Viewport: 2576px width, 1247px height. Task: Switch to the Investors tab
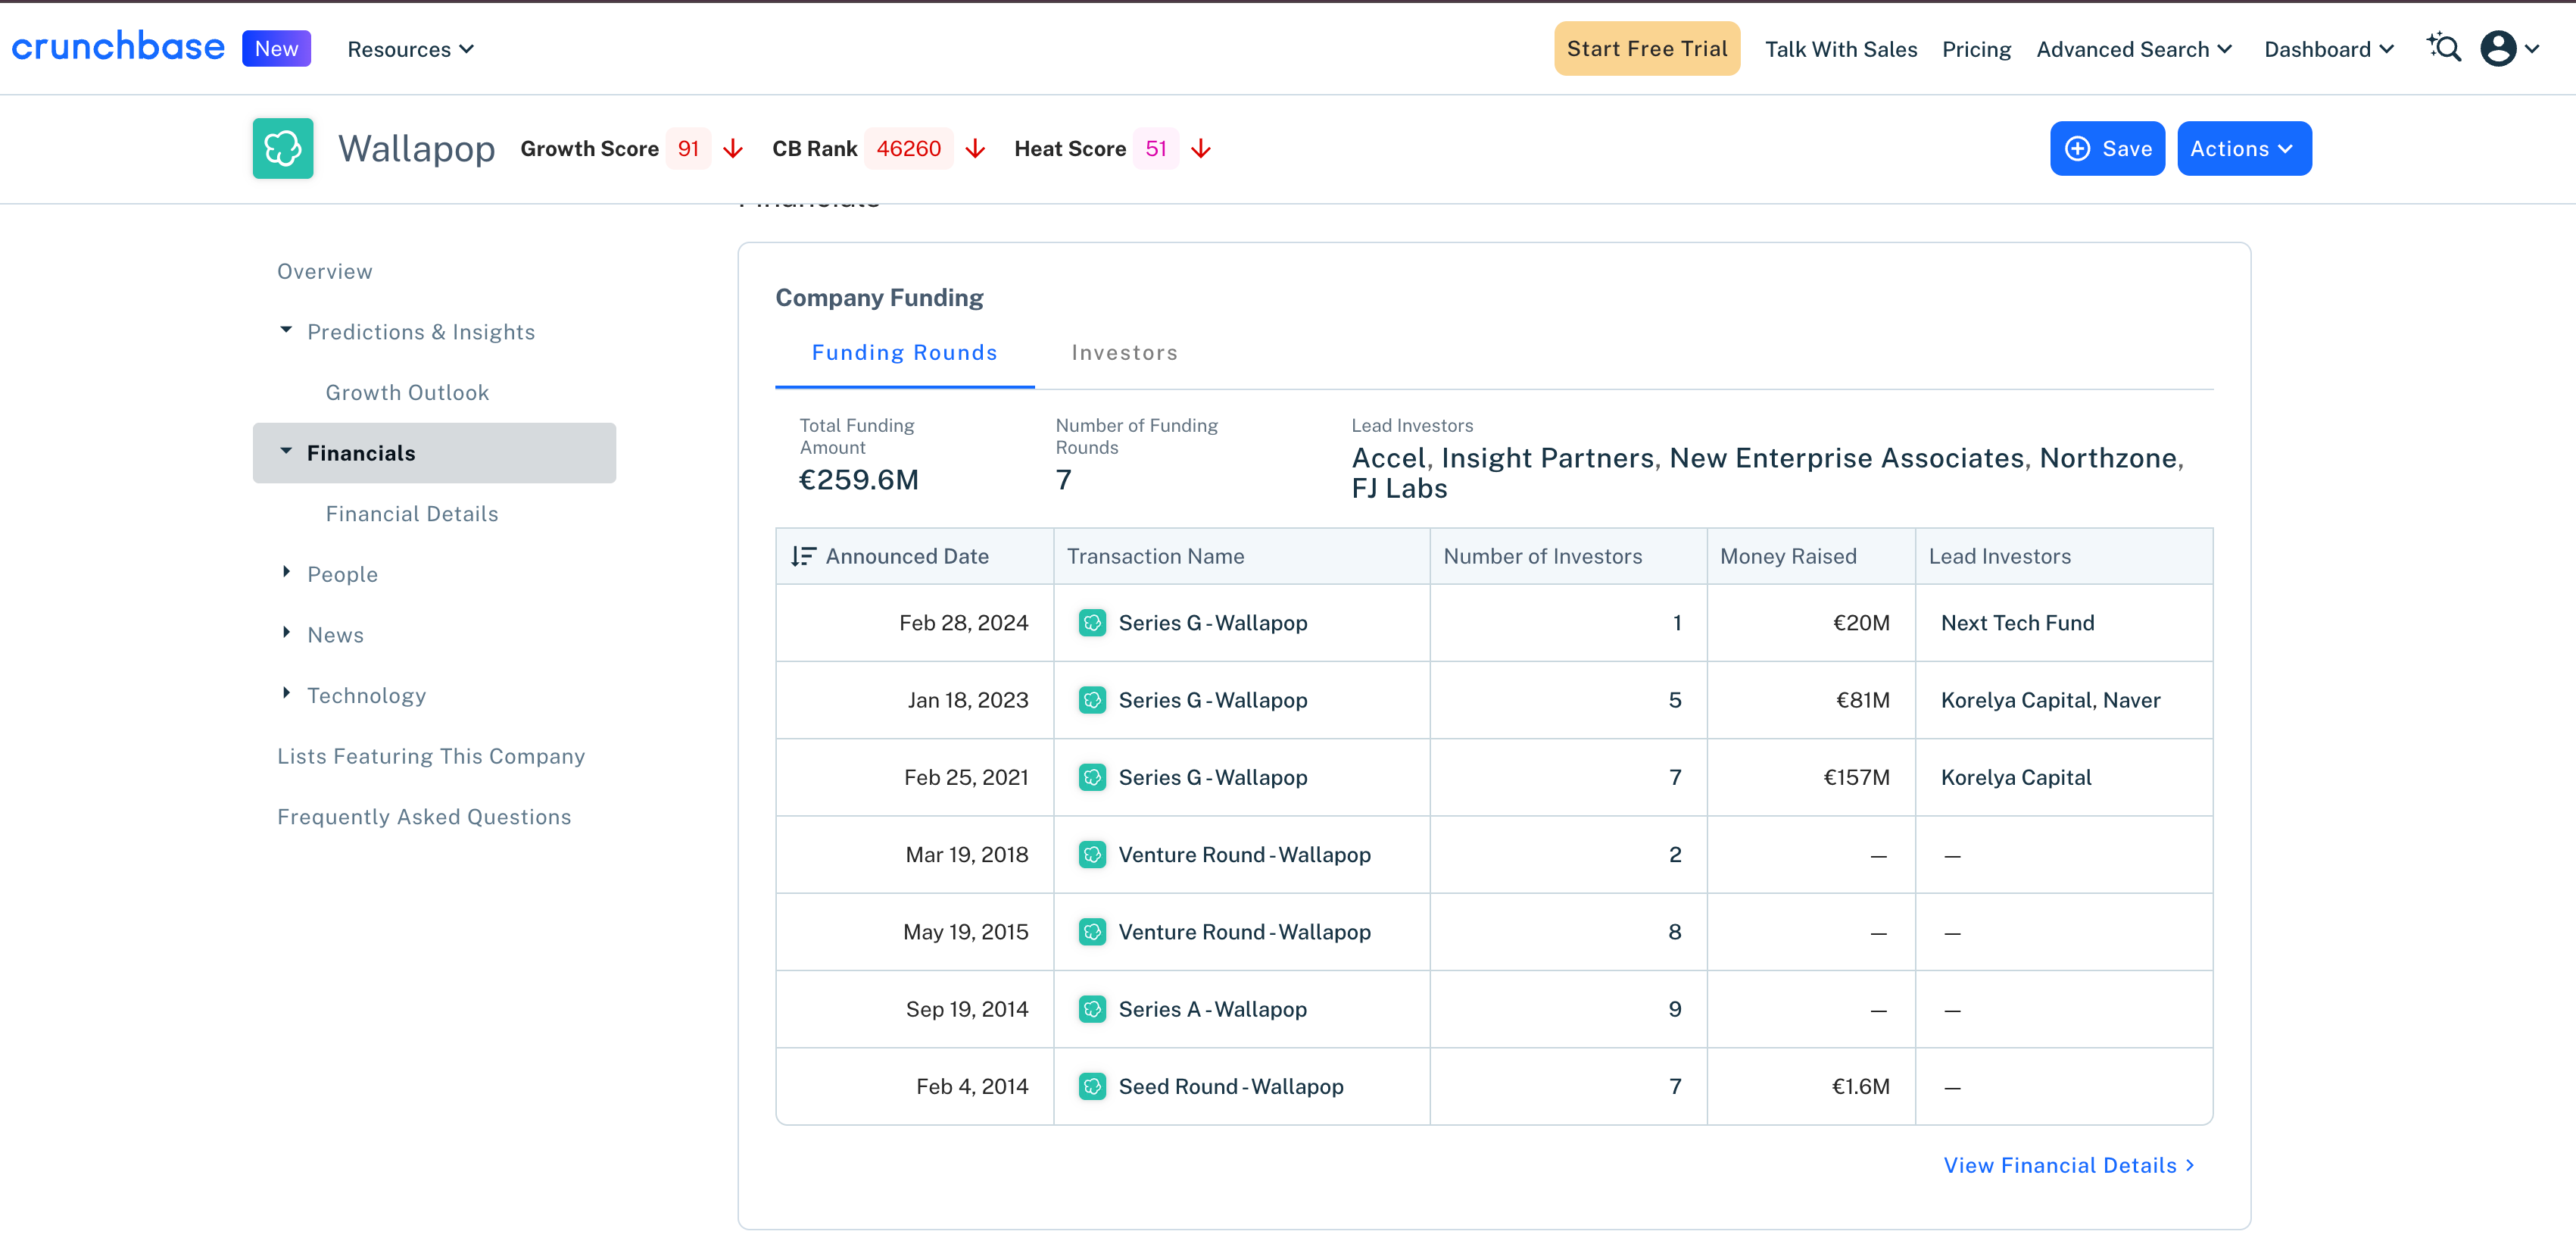(1124, 352)
